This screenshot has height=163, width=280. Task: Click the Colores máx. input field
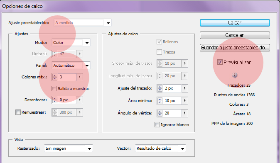point(67,77)
